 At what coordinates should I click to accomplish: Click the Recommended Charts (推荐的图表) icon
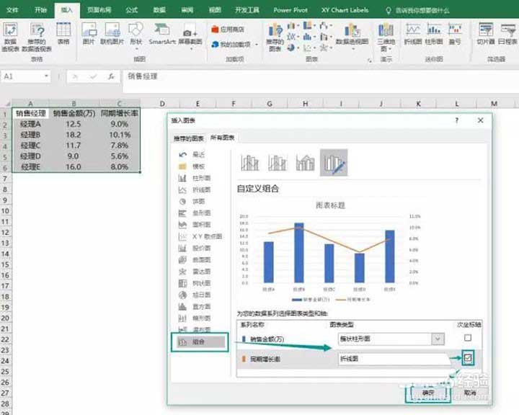275,37
